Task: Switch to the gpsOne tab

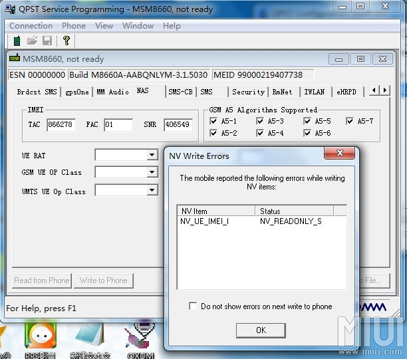Action: click(x=77, y=92)
